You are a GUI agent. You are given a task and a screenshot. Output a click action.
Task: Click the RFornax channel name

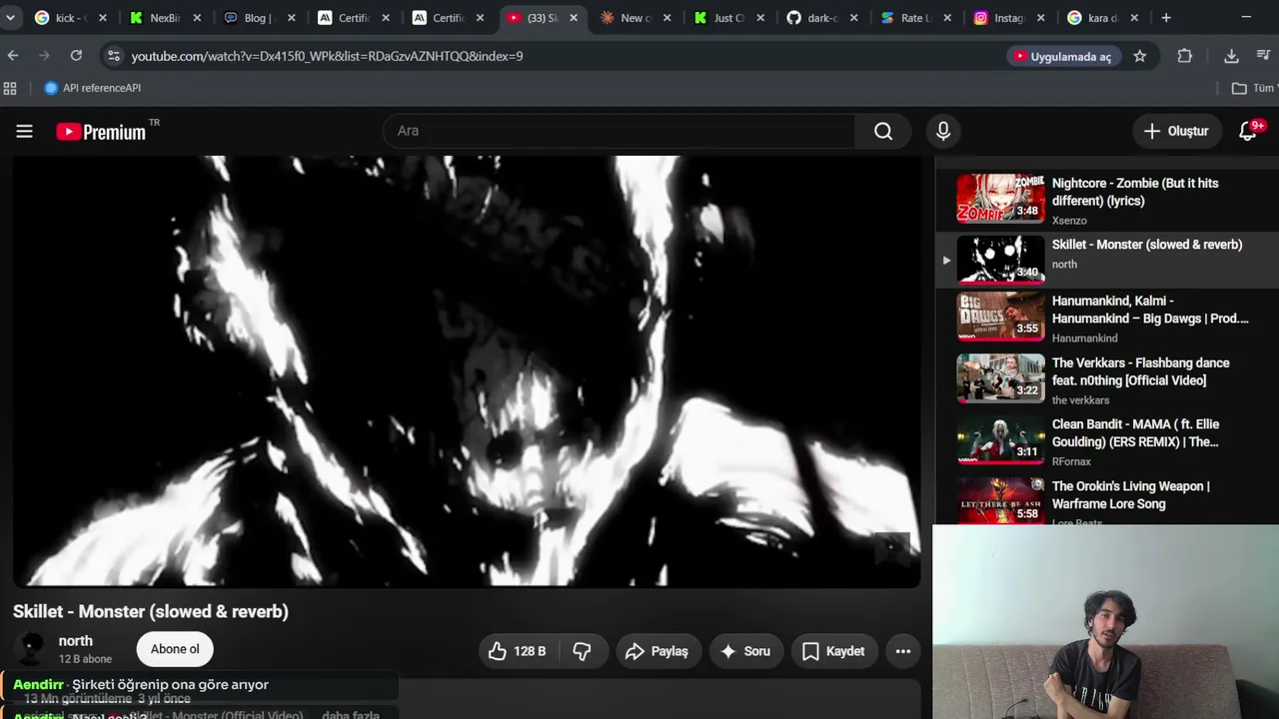click(x=1071, y=461)
